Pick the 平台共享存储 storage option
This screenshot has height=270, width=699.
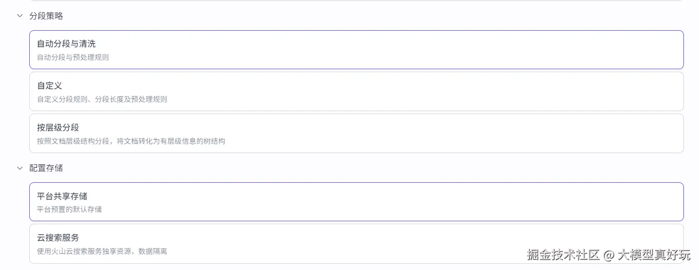click(356, 202)
